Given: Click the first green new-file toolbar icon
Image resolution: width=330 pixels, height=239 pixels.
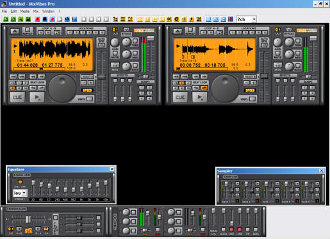Looking at the screenshot, I should (6, 19).
